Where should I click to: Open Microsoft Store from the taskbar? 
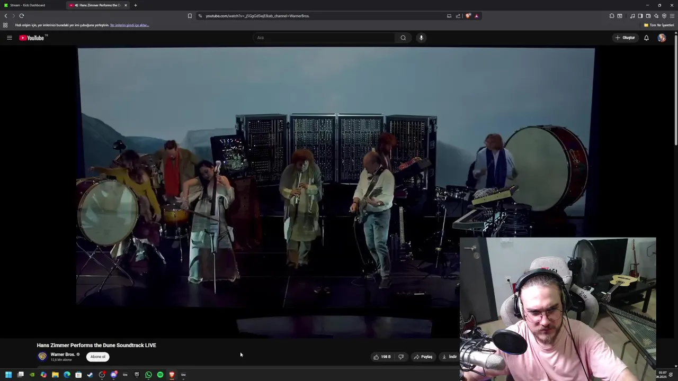tap(78, 375)
